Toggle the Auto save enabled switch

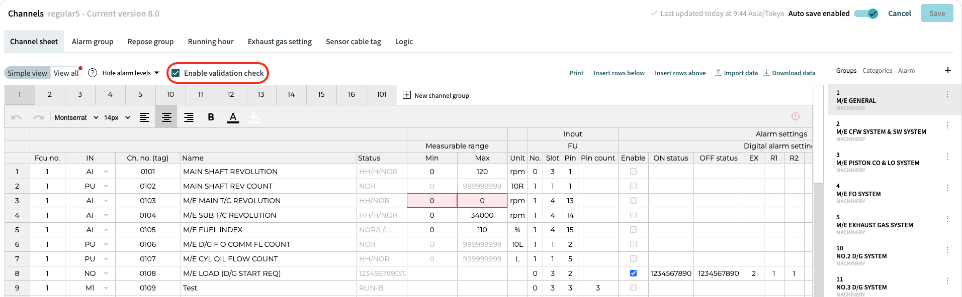866,14
